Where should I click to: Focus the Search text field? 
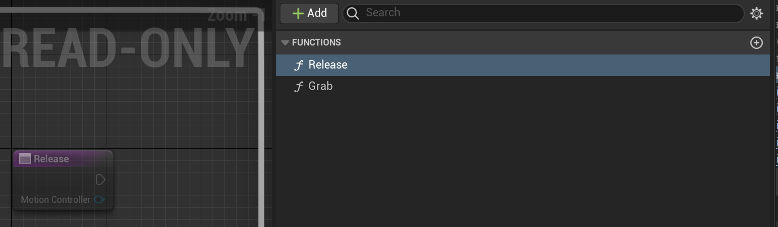541,13
